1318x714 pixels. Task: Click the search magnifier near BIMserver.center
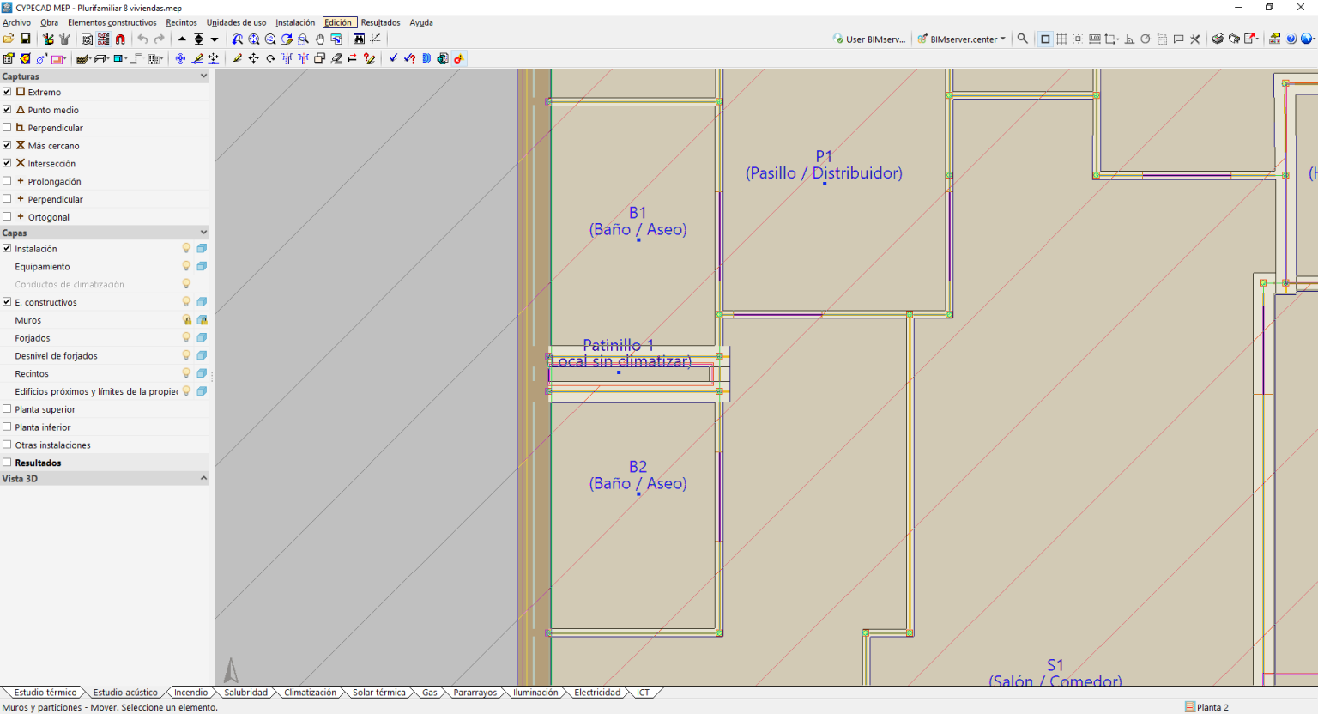point(1022,39)
